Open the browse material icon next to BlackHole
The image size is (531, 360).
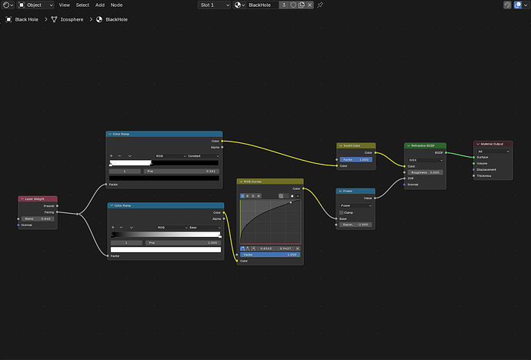point(239,5)
